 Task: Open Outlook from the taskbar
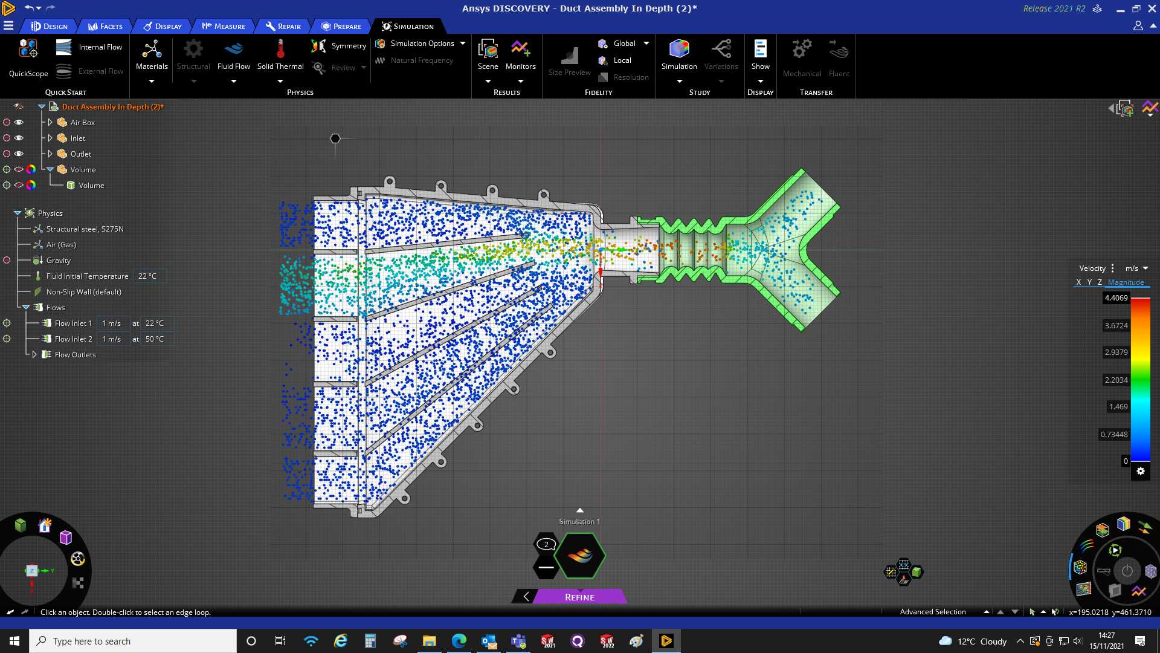pos(488,641)
